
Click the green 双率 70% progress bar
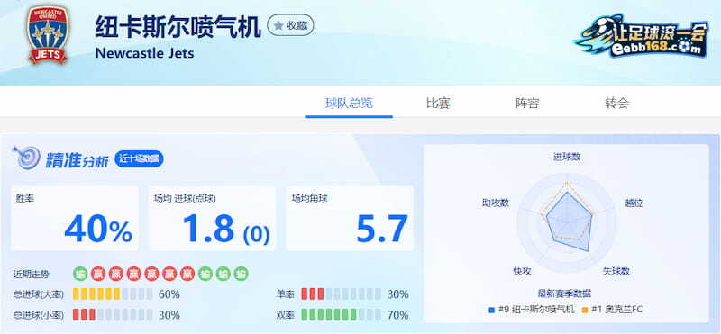click(341, 315)
